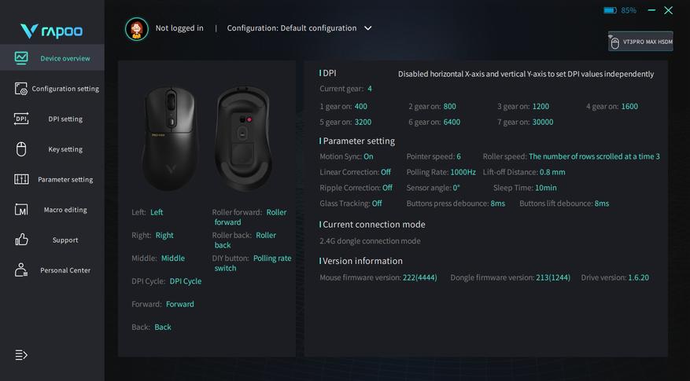The image size is (690, 381).
Task: Open the Default configuration selector
Action: [x=291, y=28]
